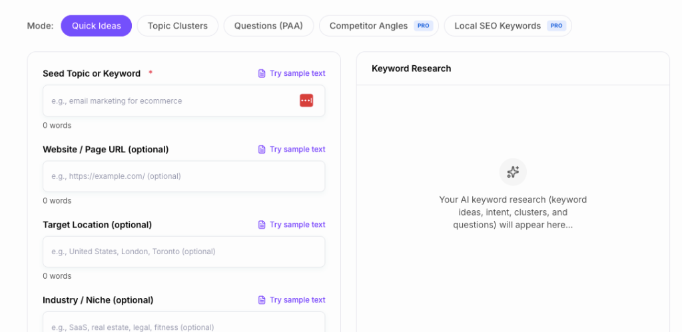The height and width of the screenshot is (332, 682).
Task: Try sample text for Target Location
Action: click(298, 224)
